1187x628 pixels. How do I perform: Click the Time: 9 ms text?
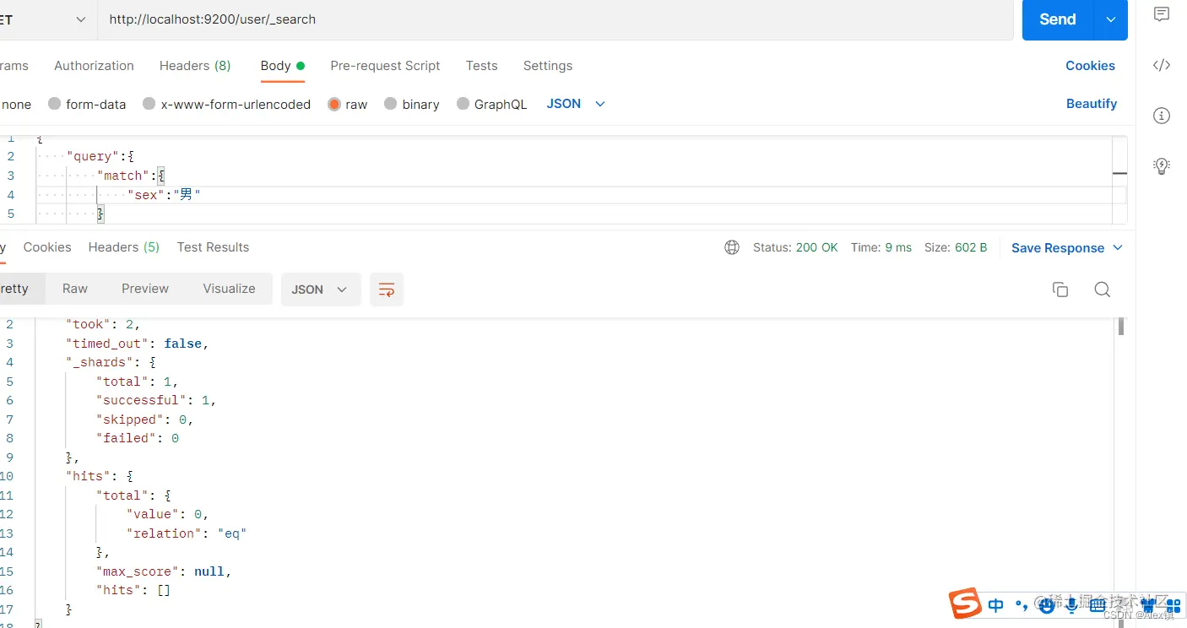[x=881, y=247]
